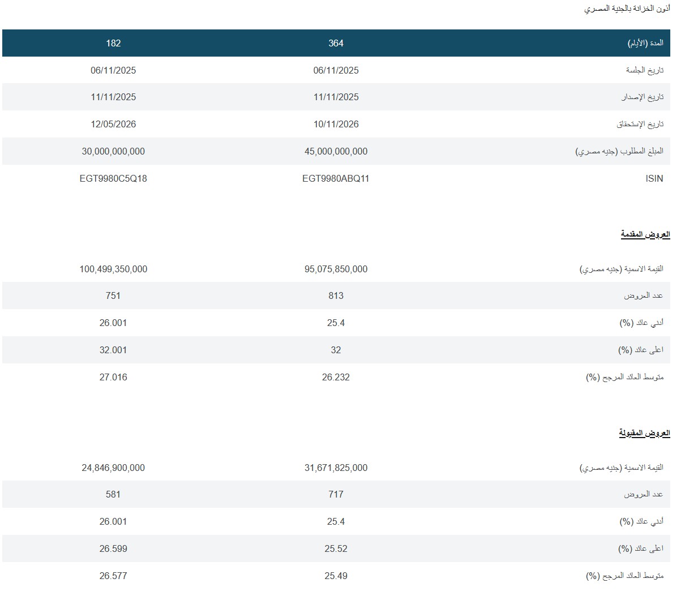Screen dimensions: 685x600
Task: Select the submitted nominal value 100,499,350,000
Action: point(113,269)
